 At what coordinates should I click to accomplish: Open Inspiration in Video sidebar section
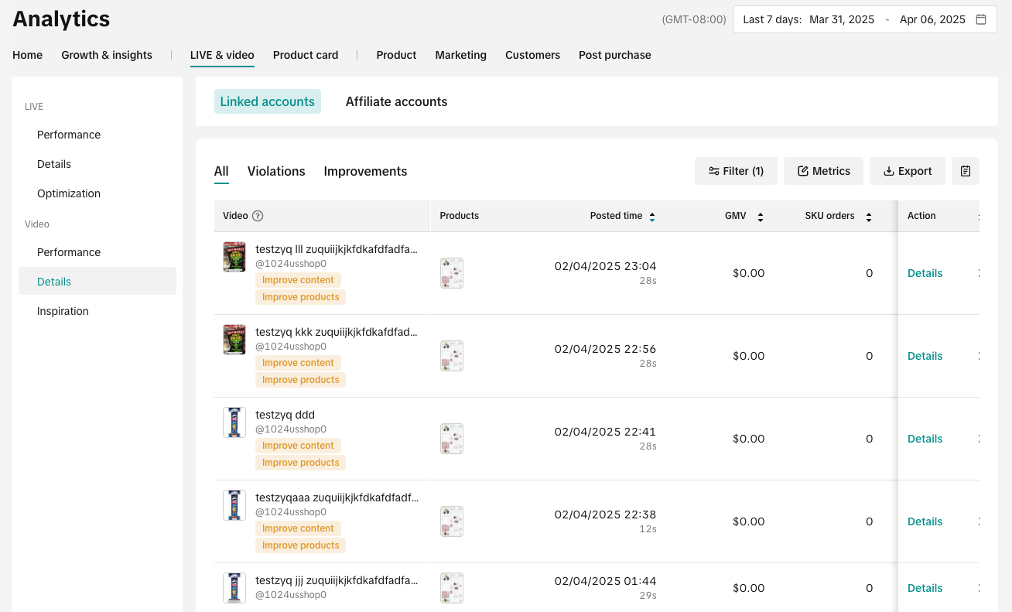[x=63, y=311]
